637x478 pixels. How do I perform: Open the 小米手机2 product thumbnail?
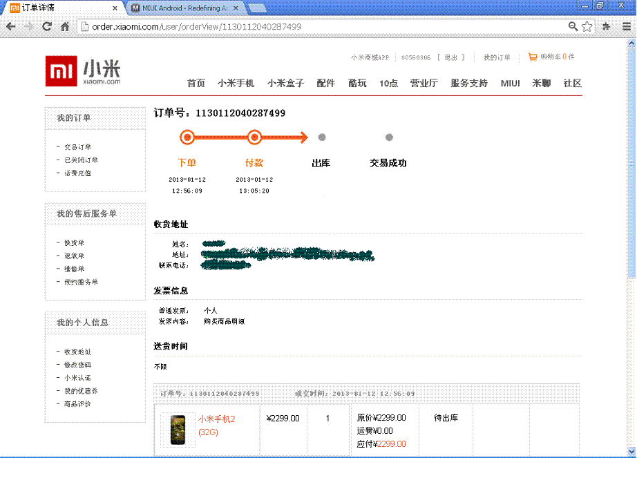[x=178, y=430]
